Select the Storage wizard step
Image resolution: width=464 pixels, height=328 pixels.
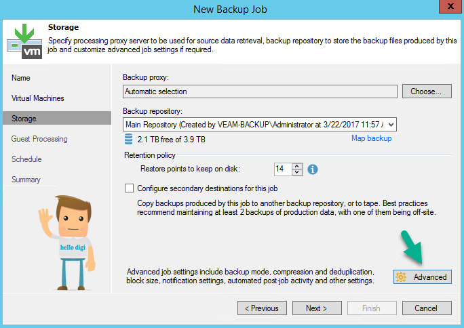coord(57,118)
